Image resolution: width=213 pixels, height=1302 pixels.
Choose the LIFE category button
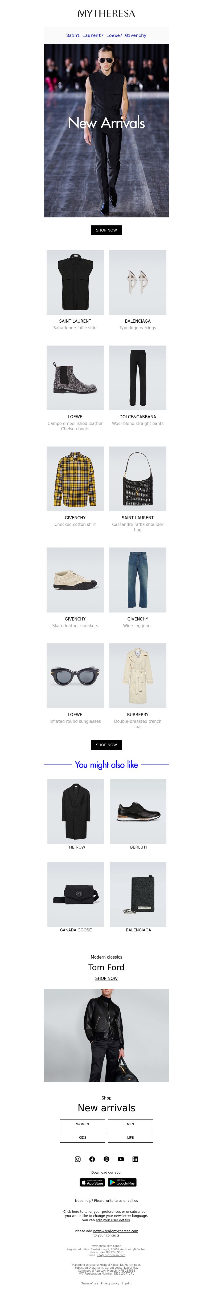[x=130, y=1137]
